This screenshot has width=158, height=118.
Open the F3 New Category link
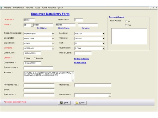point(82,59)
